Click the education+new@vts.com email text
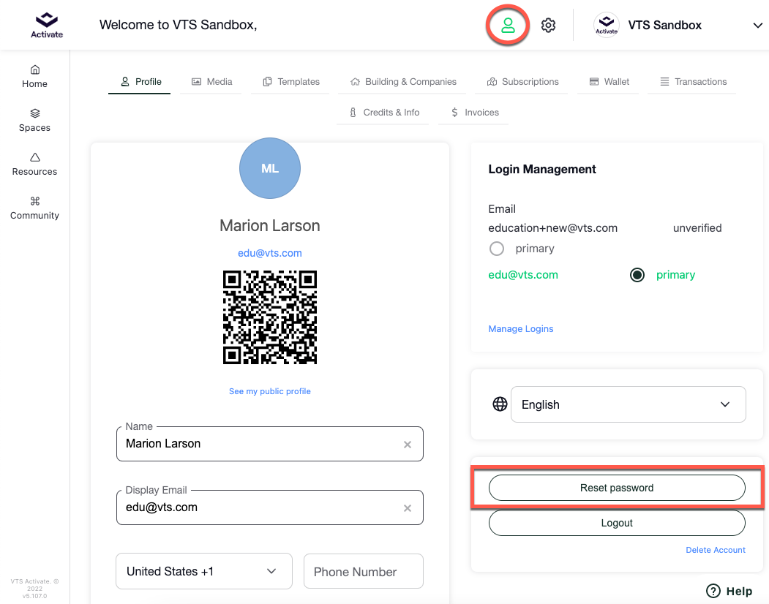Image resolution: width=769 pixels, height=604 pixels. [x=552, y=228]
